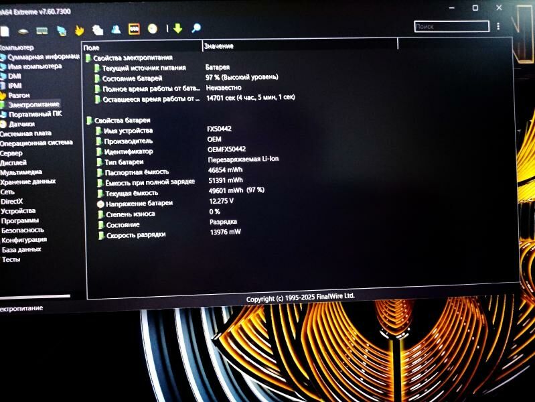This screenshot has height=402, width=535.
Task: Select Компьютер root in the tree
Action: pos(17,48)
